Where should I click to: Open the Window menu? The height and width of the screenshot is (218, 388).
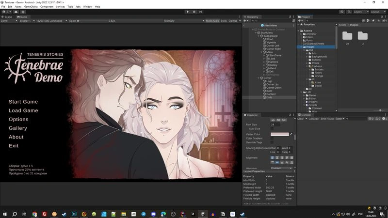pos(88,7)
